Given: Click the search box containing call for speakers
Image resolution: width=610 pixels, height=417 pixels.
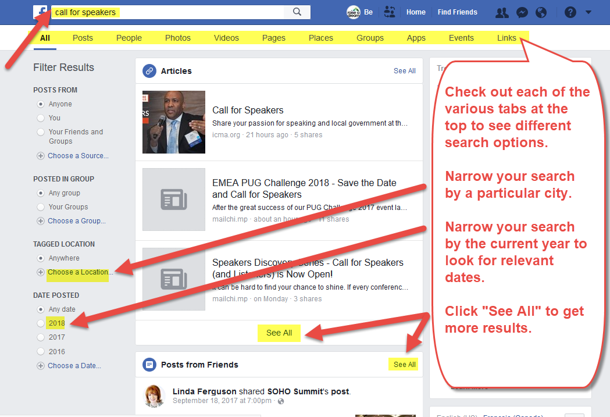Looking at the screenshot, I should coord(168,12).
